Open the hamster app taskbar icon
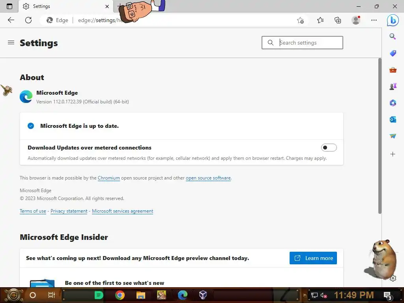Screen dimensions: 404x303 click(x=161, y=295)
